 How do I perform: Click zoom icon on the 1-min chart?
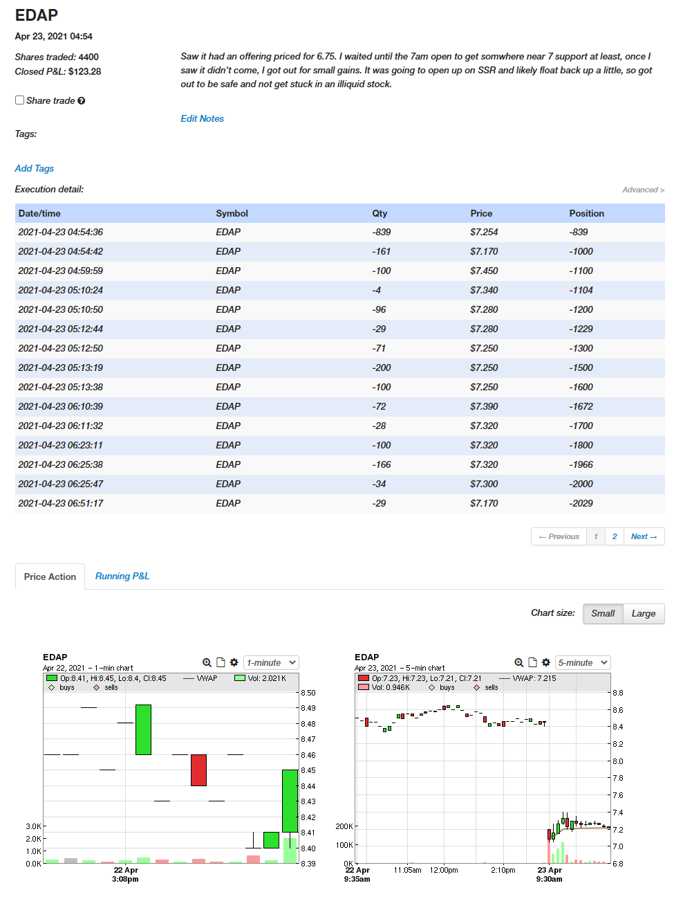[x=207, y=662]
